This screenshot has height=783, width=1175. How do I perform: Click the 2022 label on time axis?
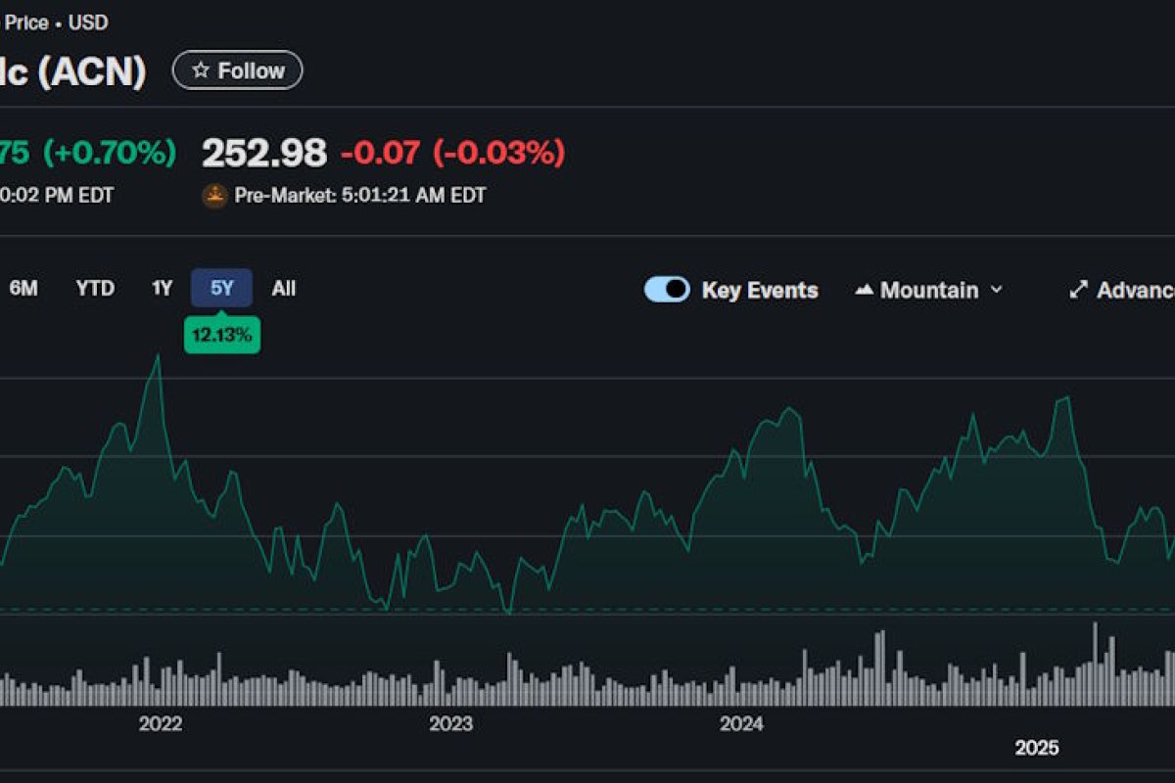tap(161, 724)
